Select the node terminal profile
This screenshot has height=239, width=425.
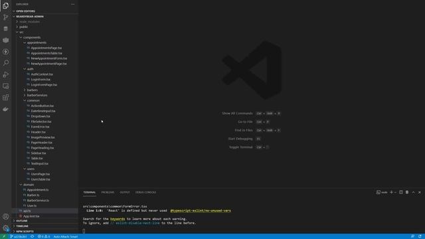pos(382,193)
